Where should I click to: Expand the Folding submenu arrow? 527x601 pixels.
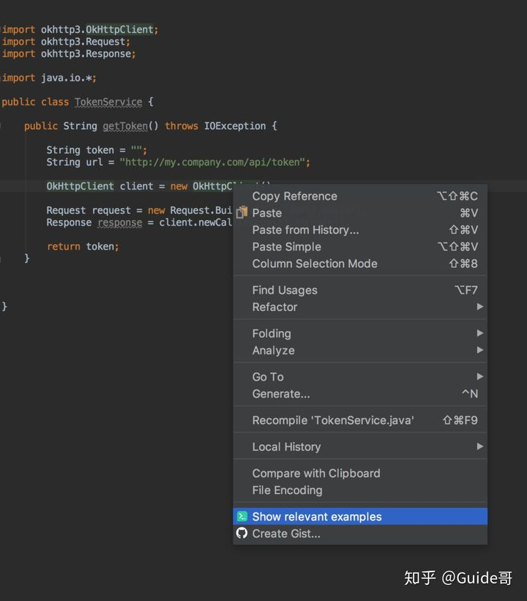(480, 333)
